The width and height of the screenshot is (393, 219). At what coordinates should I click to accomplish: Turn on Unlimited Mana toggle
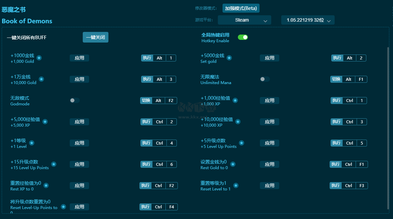(265, 79)
